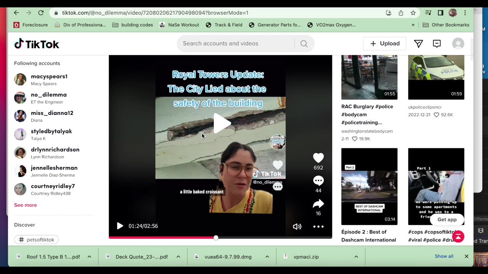Click the search magnifier icon
The width and height of the screenshot is (488, 274).
click(304, 44)
